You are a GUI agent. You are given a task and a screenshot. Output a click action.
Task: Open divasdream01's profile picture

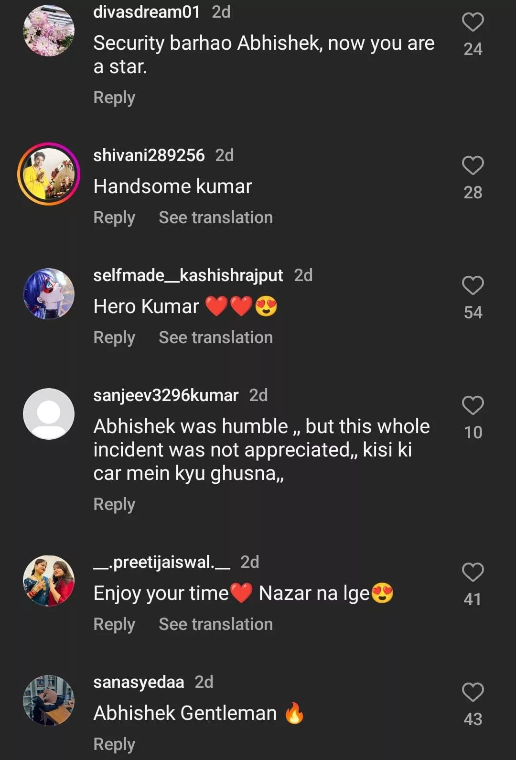49,31
